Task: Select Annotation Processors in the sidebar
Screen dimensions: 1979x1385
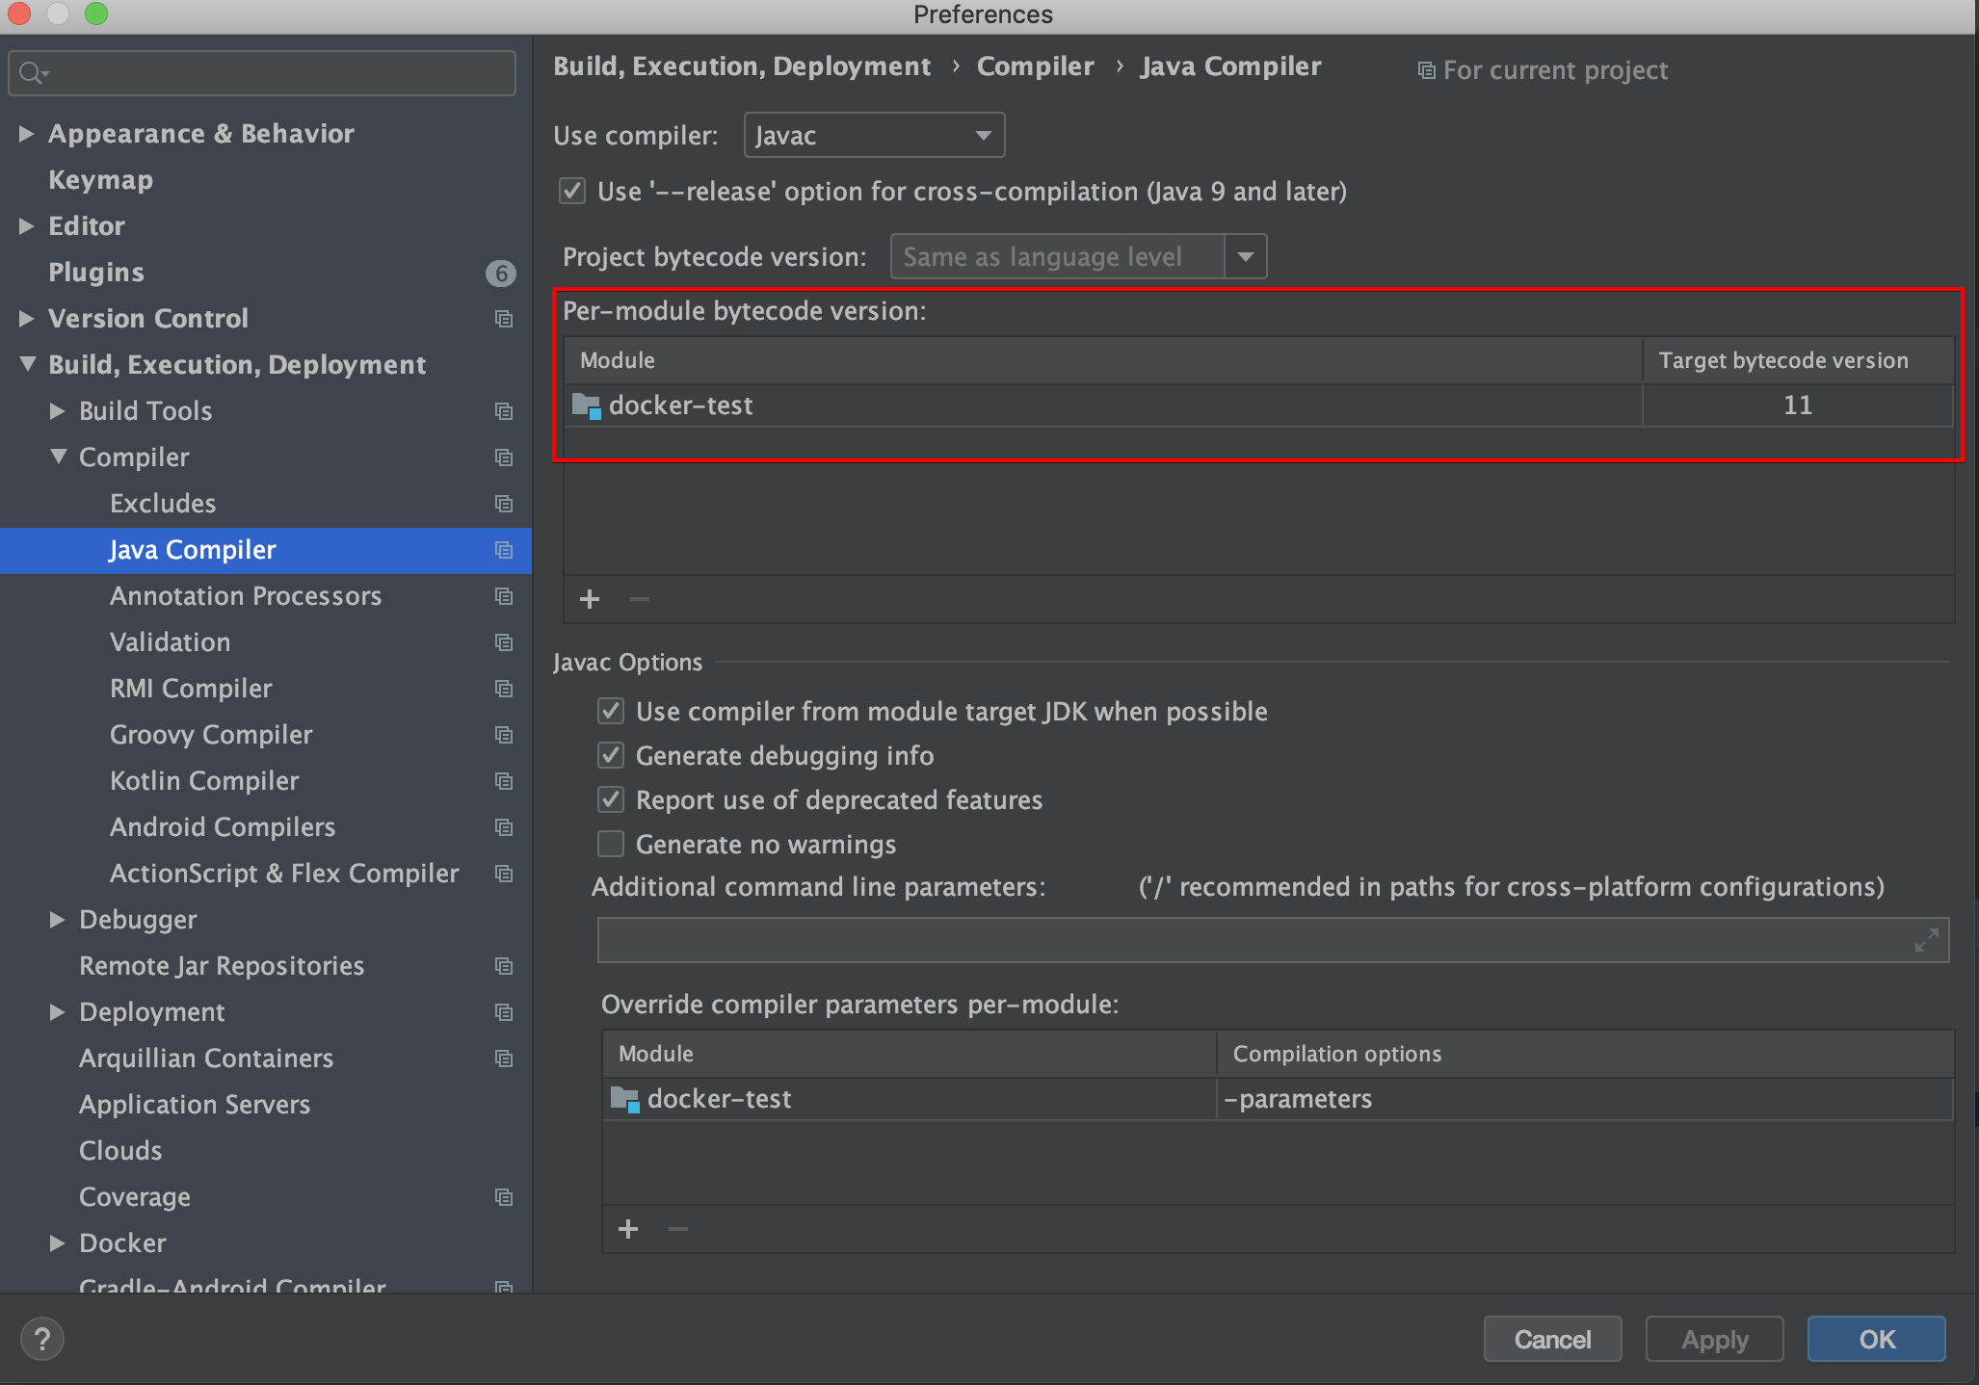Action: click(x=246, y=596)
